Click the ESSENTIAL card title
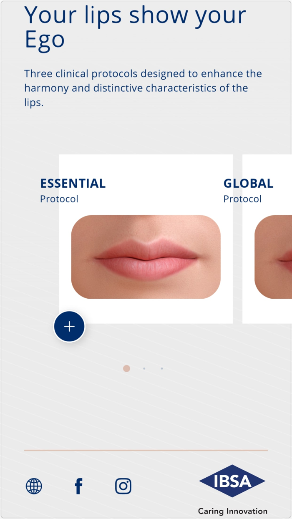The height and width of the screenshot is (519, 292). click(73, 183)
